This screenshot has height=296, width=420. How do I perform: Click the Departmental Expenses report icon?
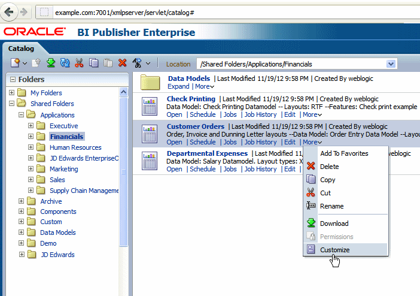click(x=150, y=161)
